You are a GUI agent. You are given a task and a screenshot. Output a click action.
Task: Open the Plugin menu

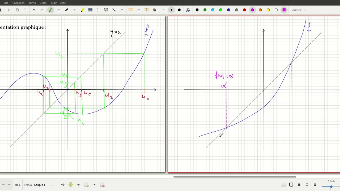53,3
